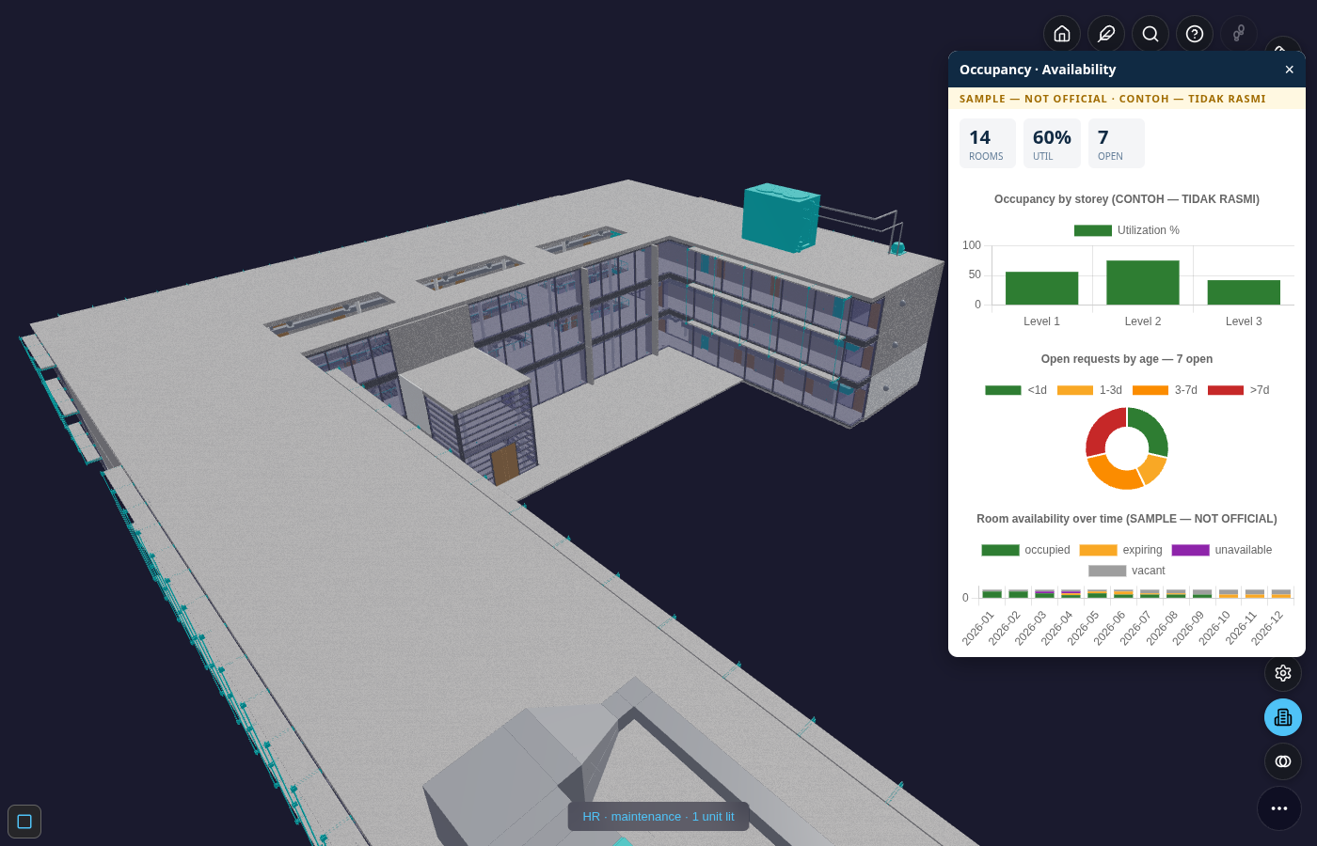Click the dark orange donut segment
The height and width of the screenshot is (846, 1317).
pos(1114,474)
